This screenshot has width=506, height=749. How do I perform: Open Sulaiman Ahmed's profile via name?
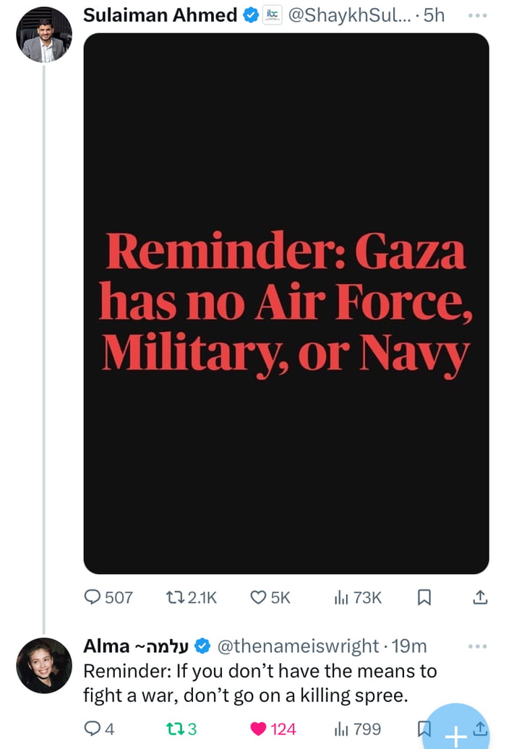click(160, 15)
